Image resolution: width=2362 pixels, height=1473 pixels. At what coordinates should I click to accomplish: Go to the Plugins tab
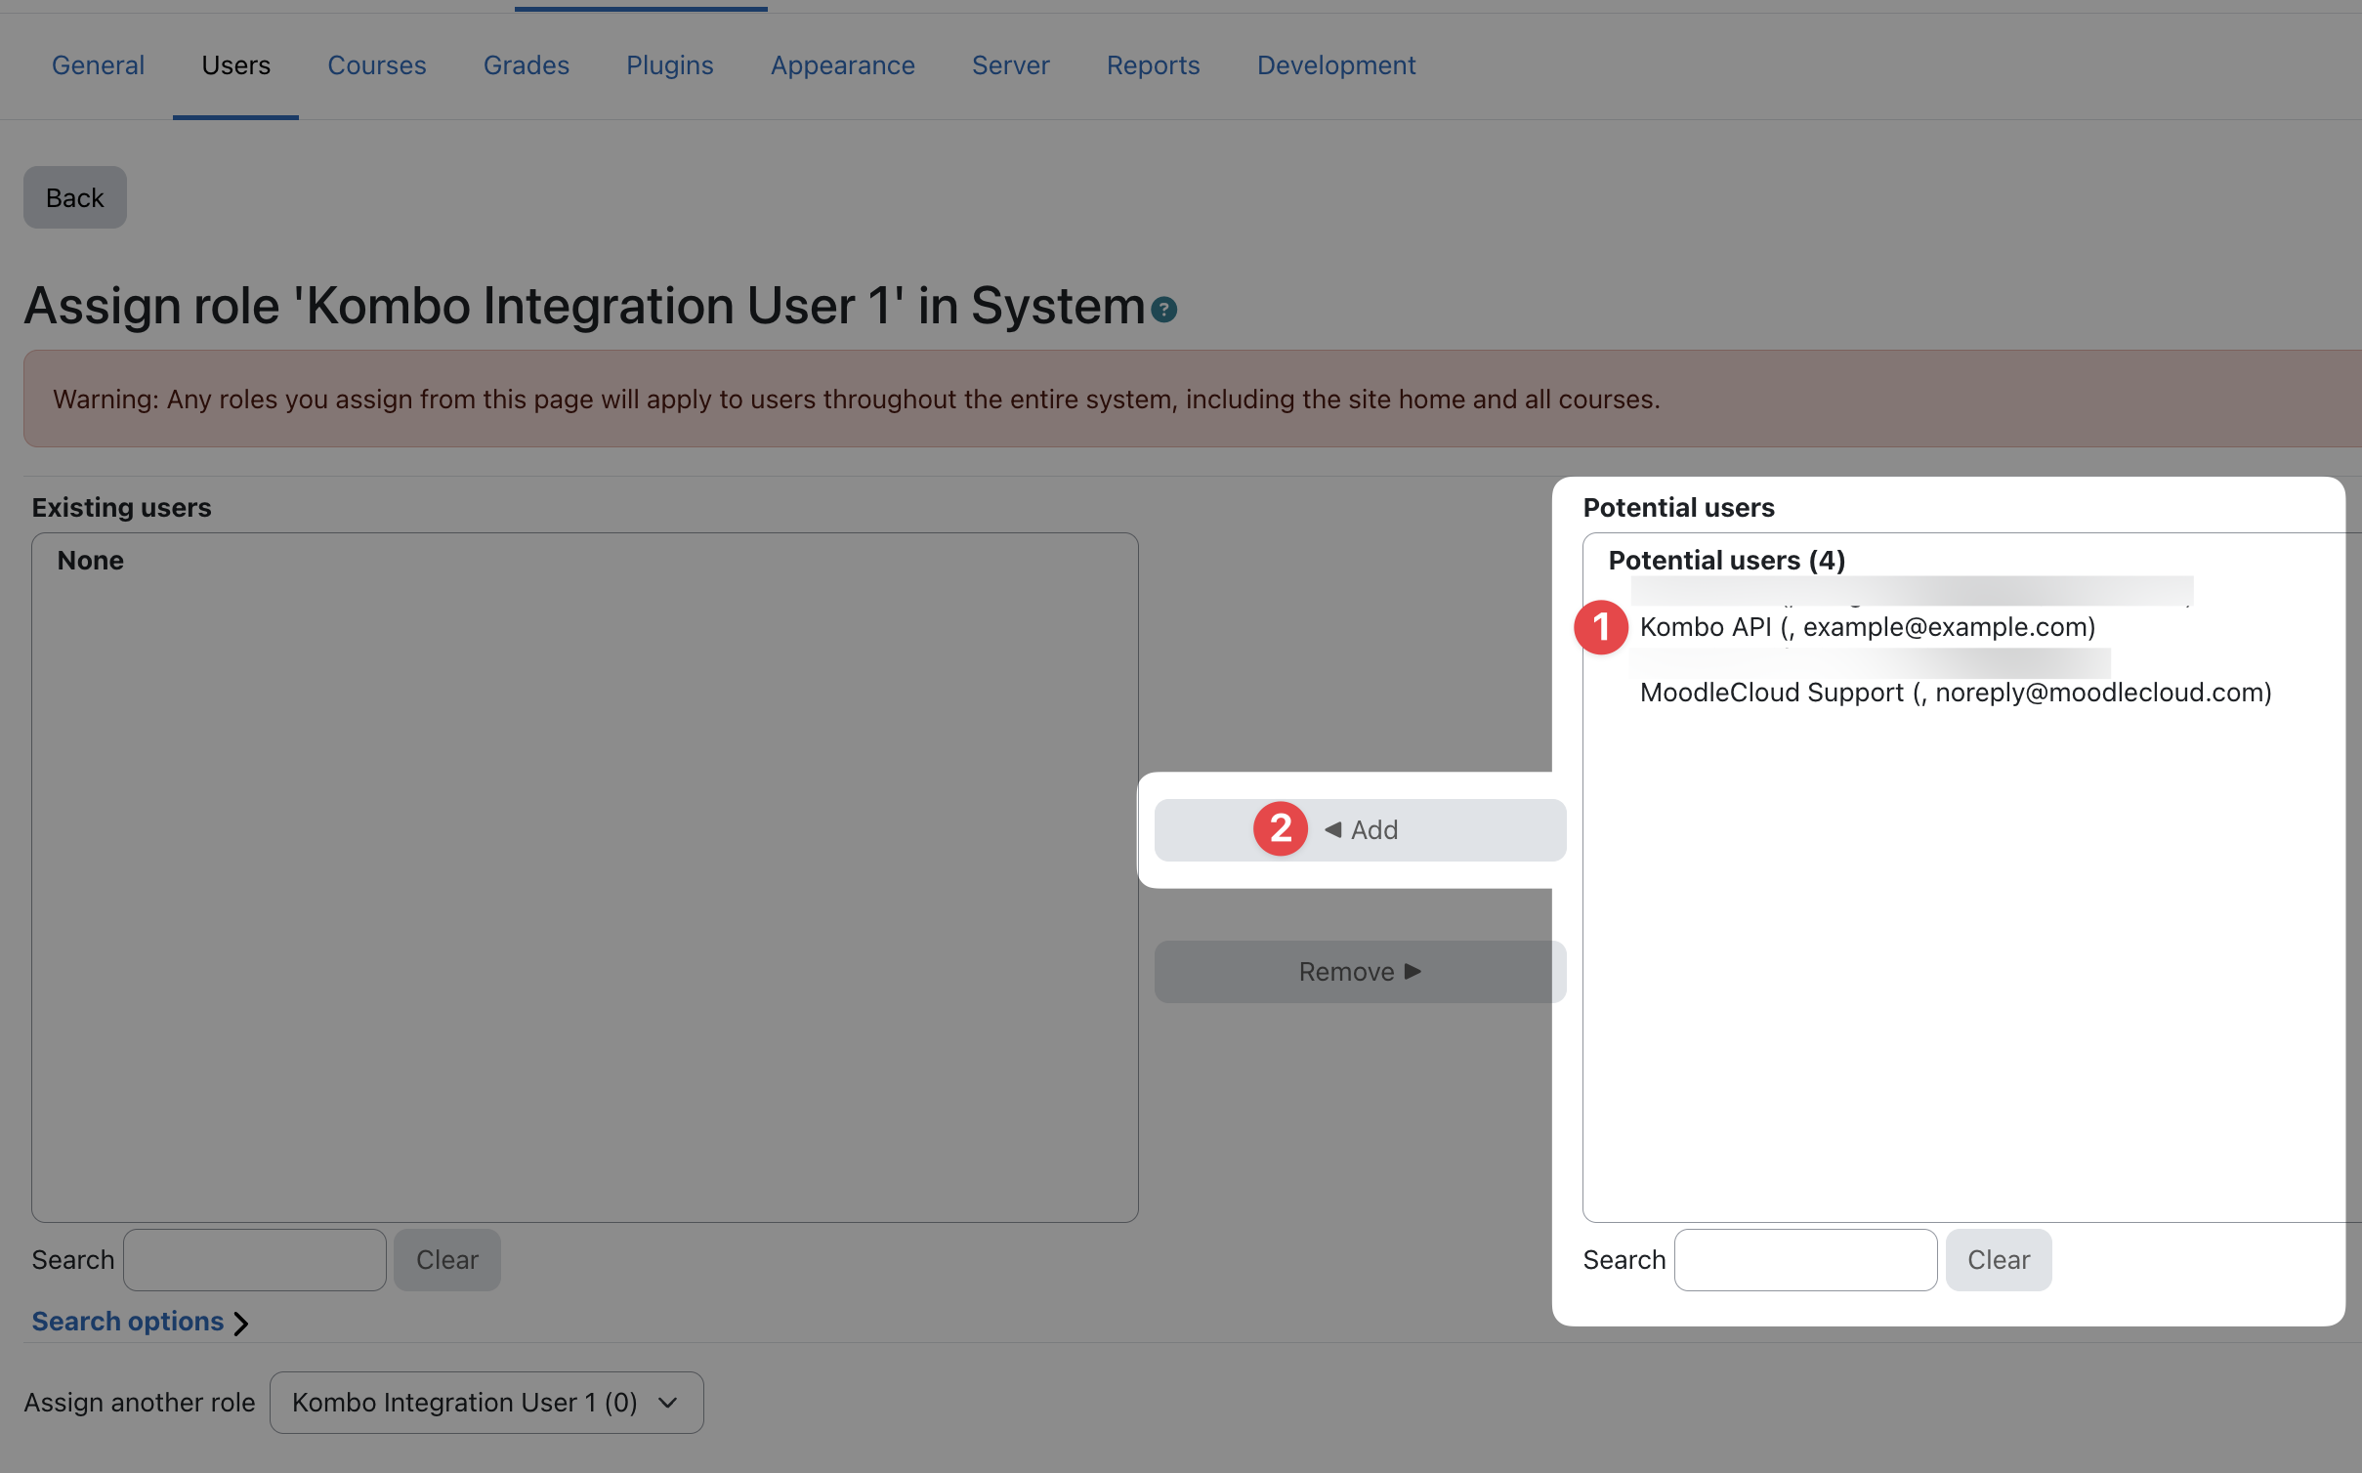(x=669, y=65)
